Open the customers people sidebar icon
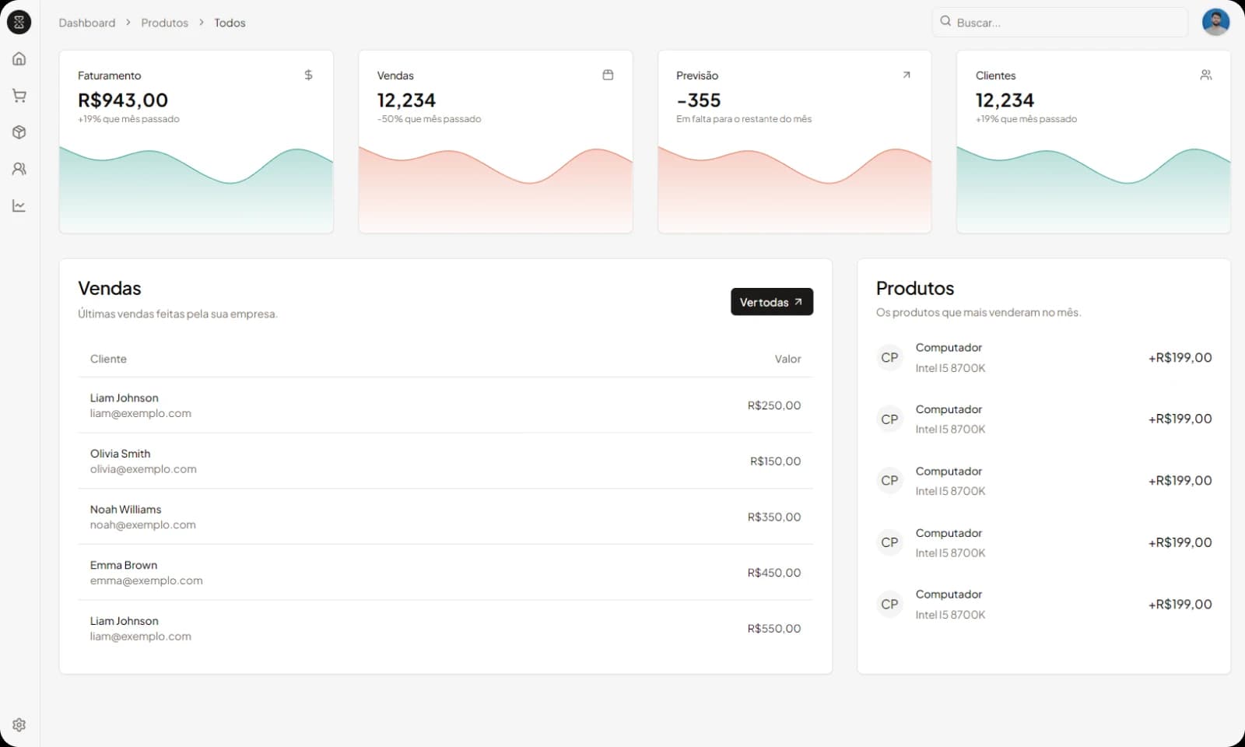 pos(19,169)
